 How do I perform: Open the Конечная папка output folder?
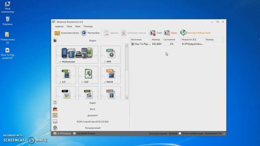tap(67, 33)
